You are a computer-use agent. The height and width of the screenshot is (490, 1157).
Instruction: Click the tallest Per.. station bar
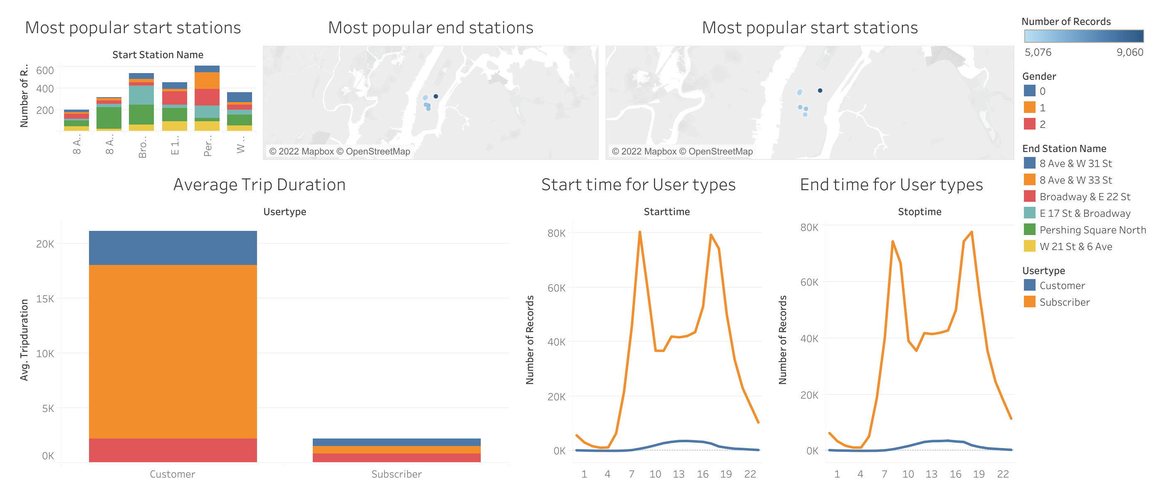[x=207, y=98]
